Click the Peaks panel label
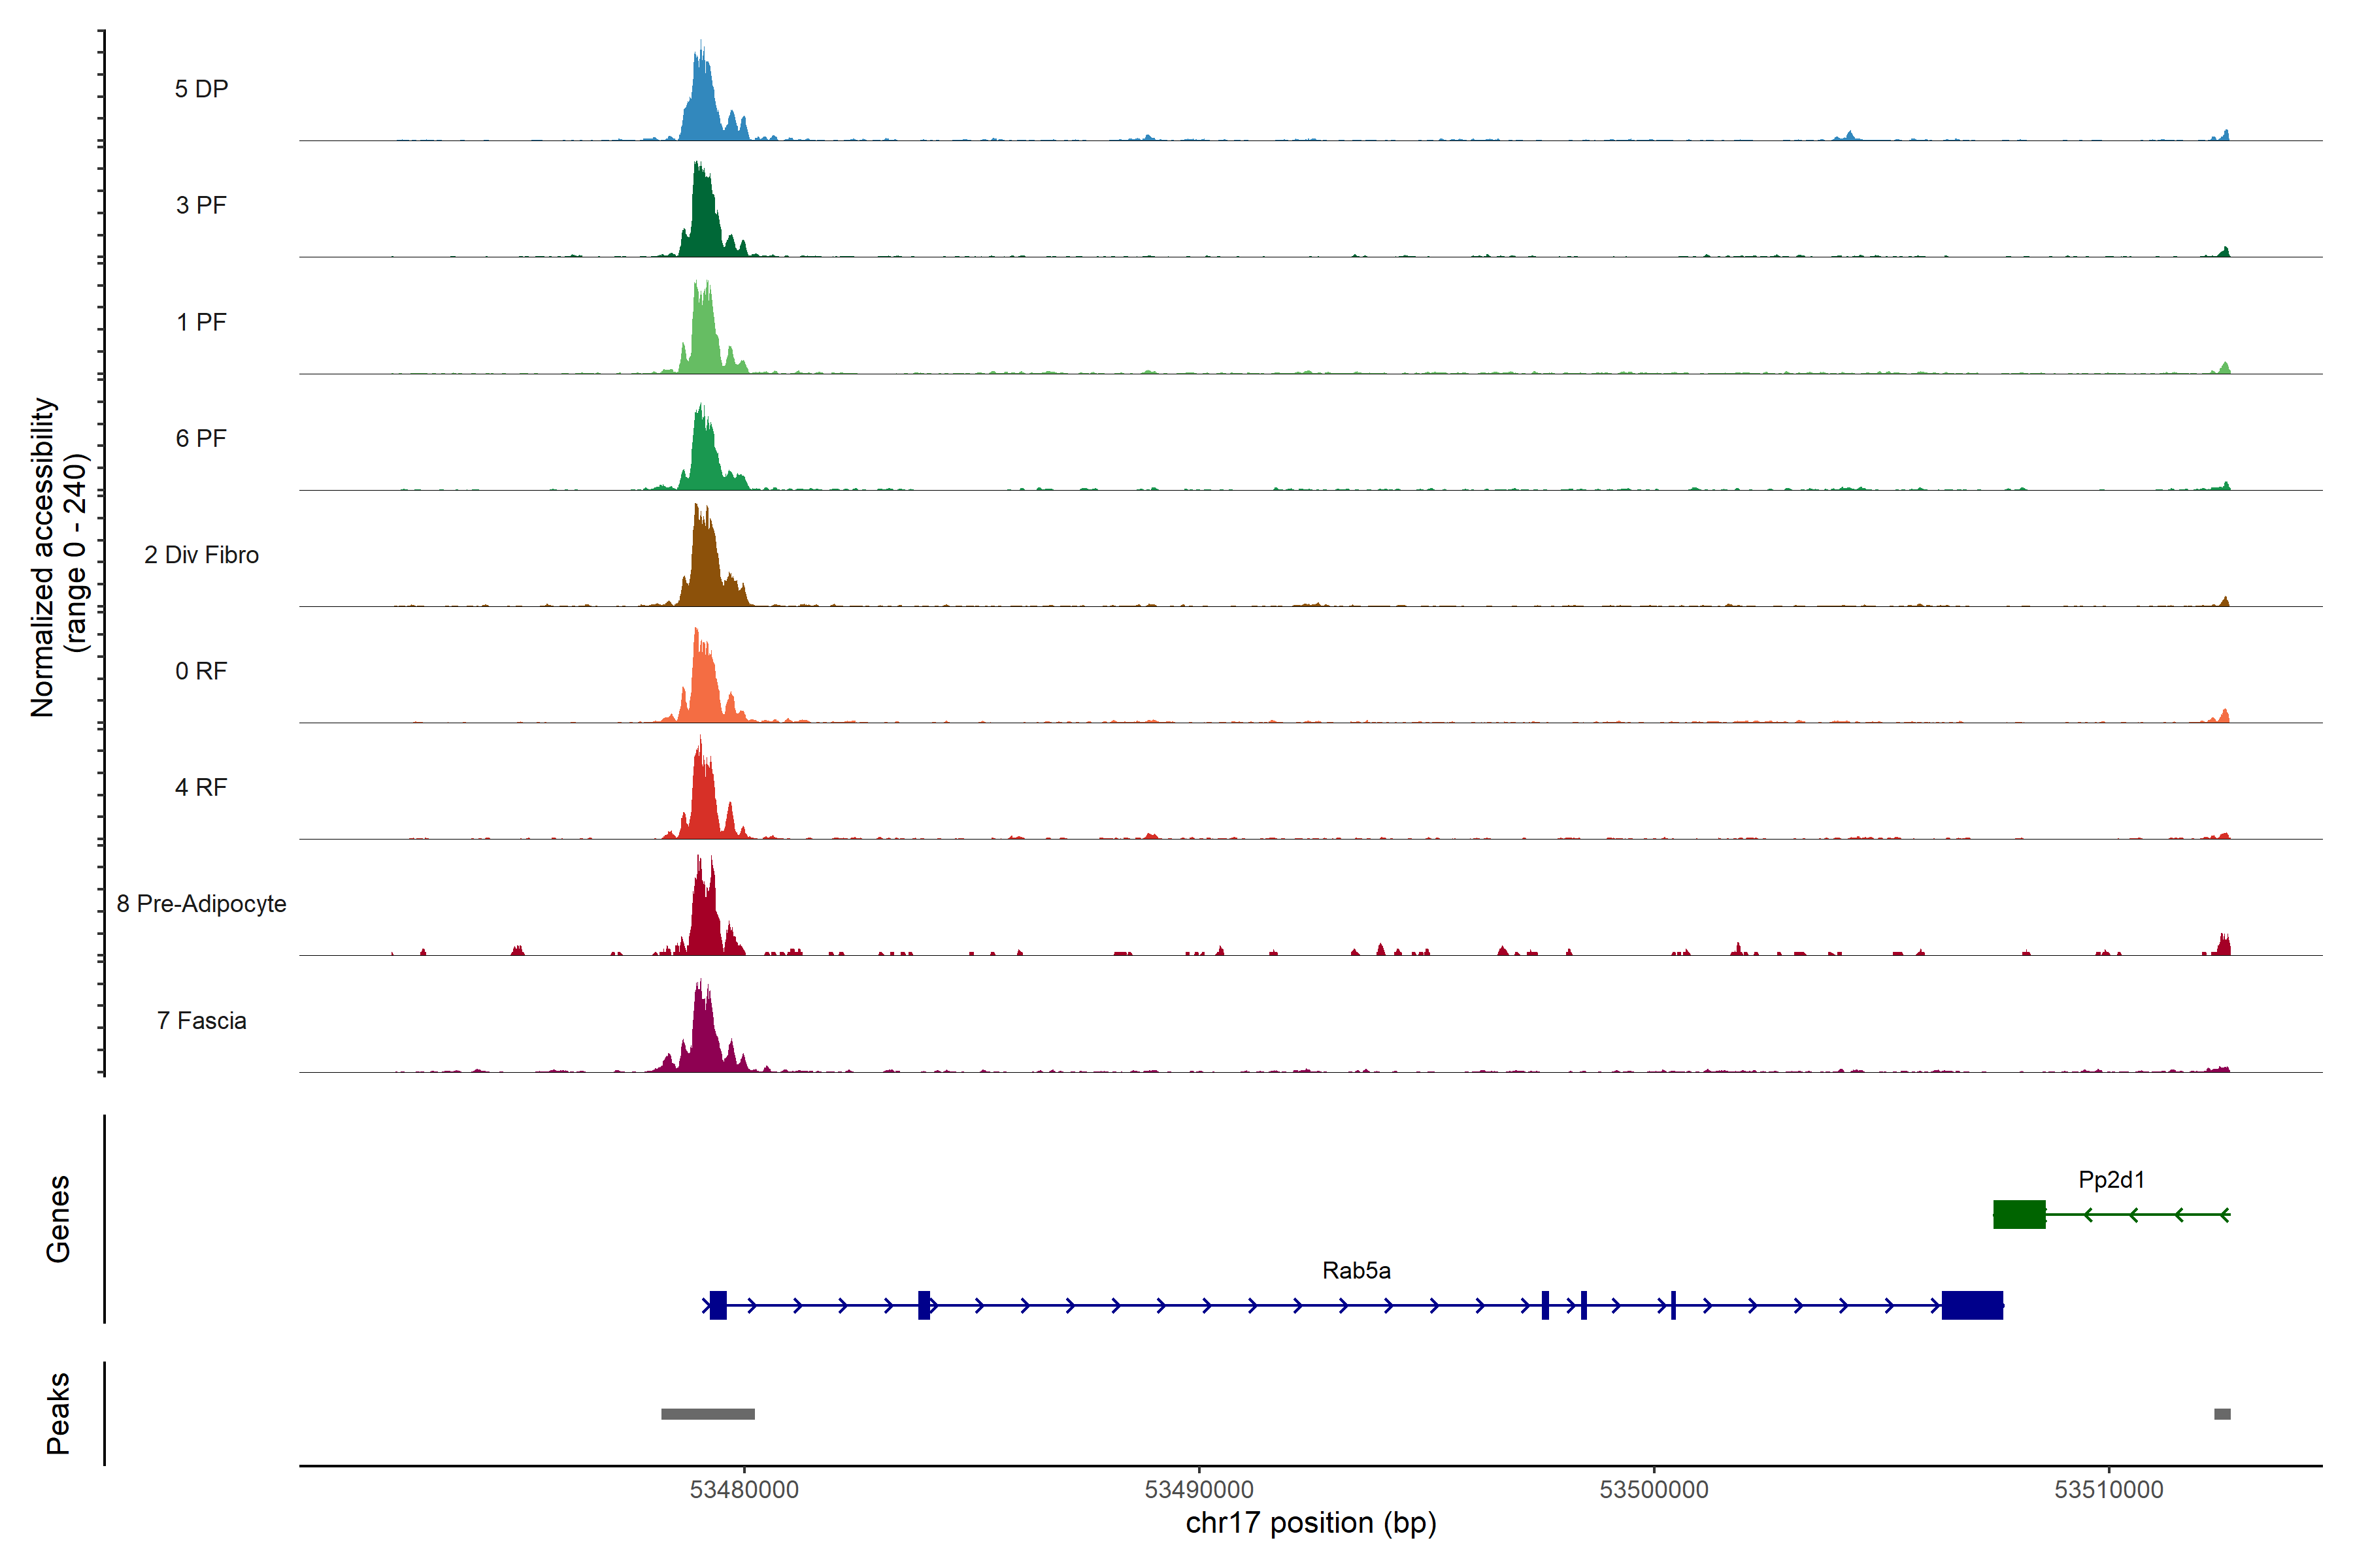This screenshot has width=2353, height=1568. (x=58, y=1413)
